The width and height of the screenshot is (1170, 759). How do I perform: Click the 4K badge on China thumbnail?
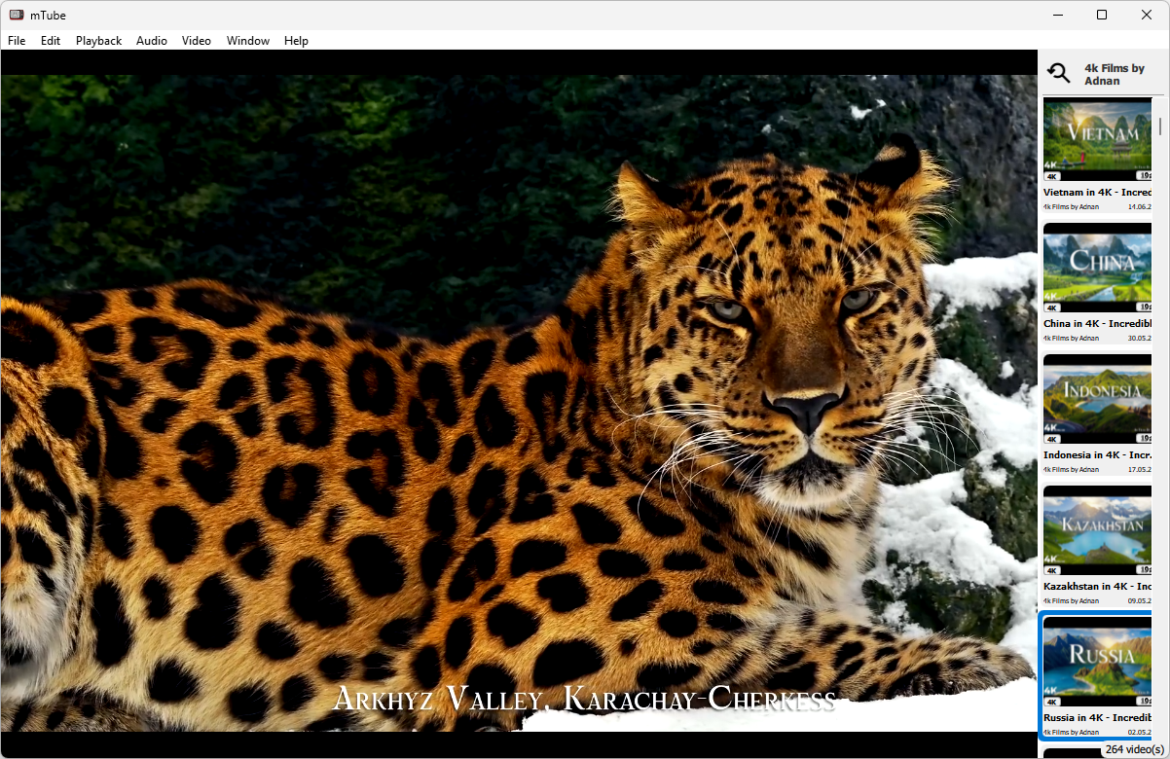click(x=1051, y=307)
